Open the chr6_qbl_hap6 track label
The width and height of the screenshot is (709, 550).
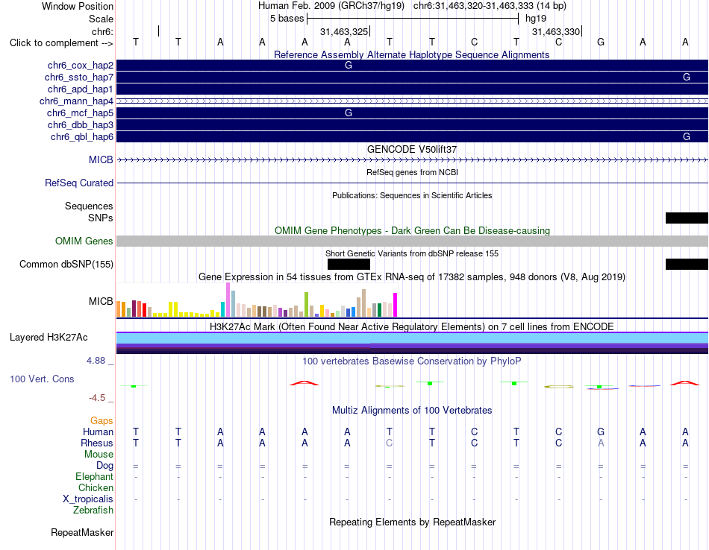point(82,137)
